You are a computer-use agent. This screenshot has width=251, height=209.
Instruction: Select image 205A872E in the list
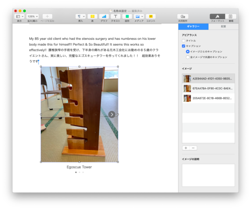(x=208, y=98)
